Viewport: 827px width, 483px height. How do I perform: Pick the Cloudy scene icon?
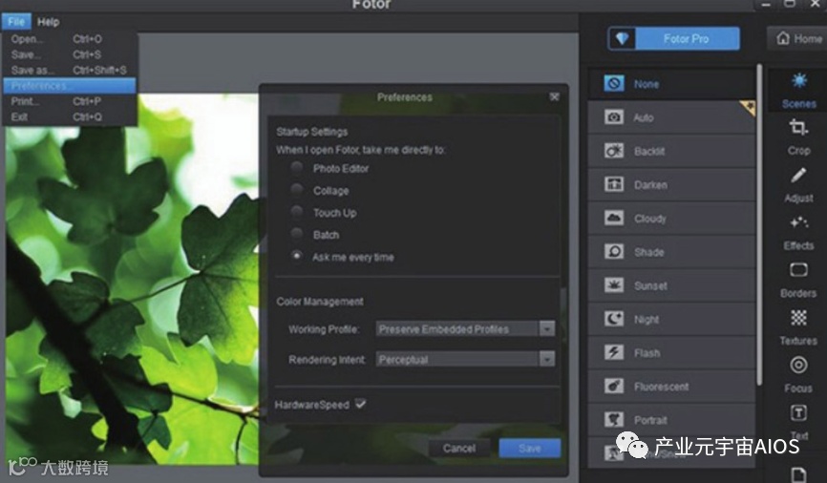614,218
